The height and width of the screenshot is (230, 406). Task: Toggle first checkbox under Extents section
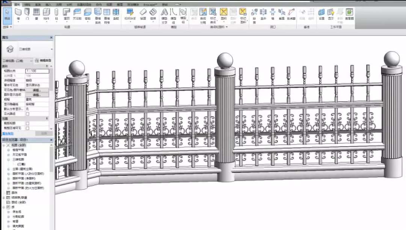27,123
